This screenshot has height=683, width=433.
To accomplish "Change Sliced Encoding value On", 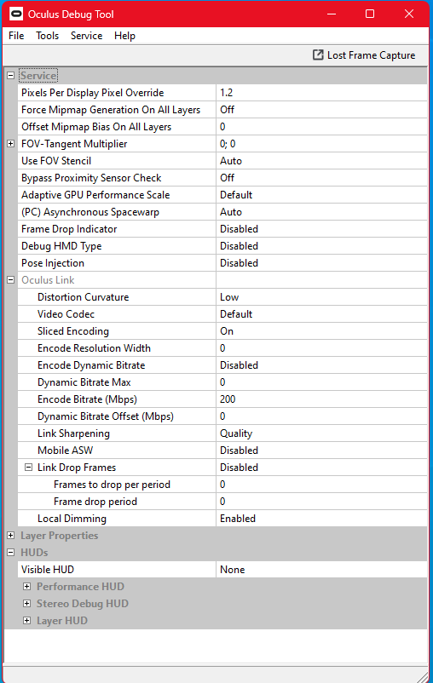I will [321, 330].
